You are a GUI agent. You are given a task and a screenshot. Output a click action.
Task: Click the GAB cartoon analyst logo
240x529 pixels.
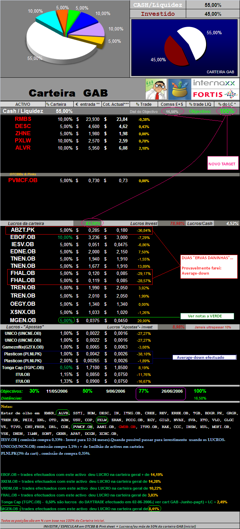pyautogui.click(x=156, y=89)
